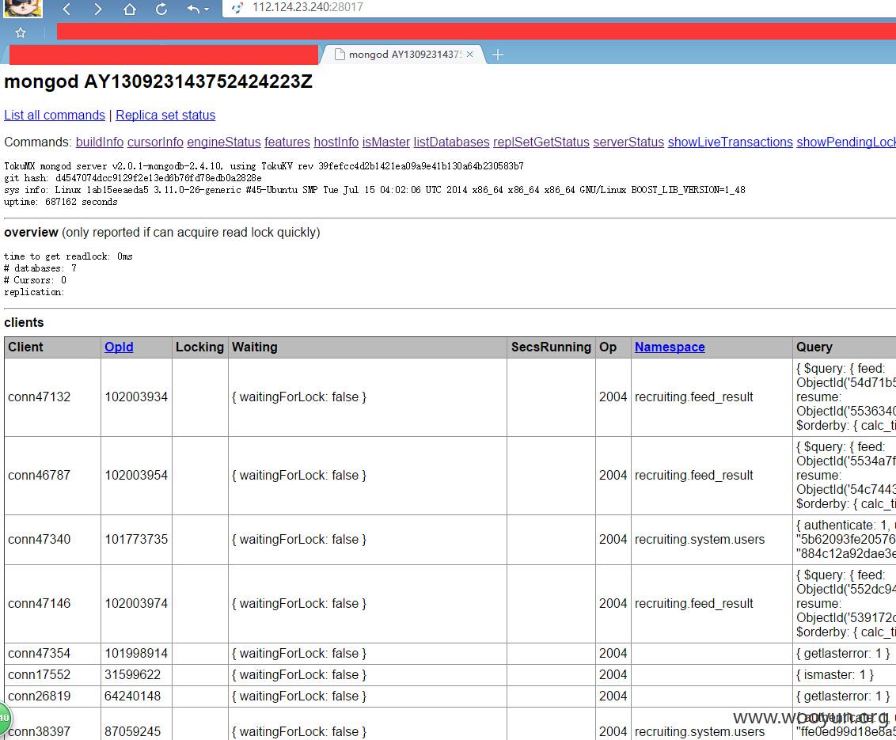Open the dropdown next to undo arrow
The height and width of the screenshot is (740, 896).
click(207, 9)
